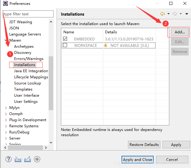Screen dimensions: 191x168
Task: Click horizontal scroll right arrow
Action: [46, 148]
